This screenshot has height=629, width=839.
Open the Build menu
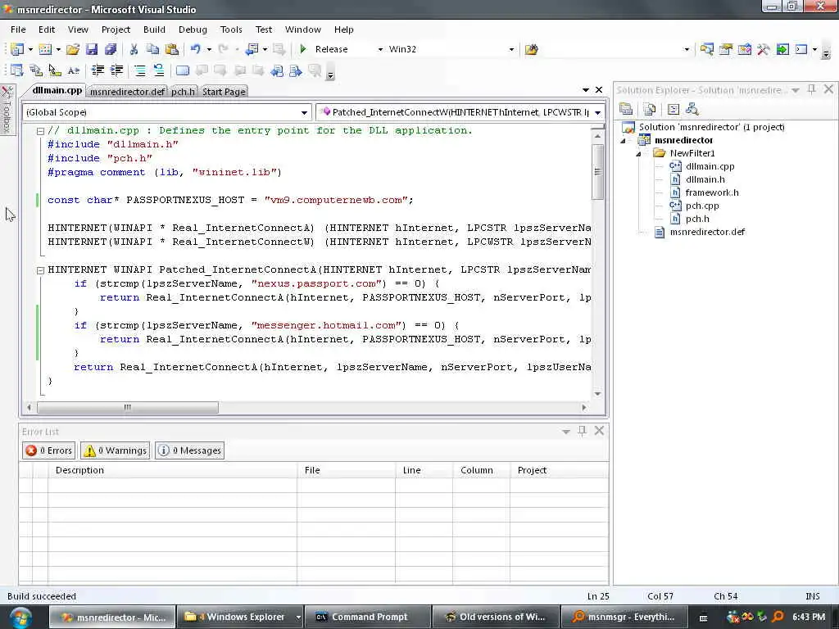point(154,29)
